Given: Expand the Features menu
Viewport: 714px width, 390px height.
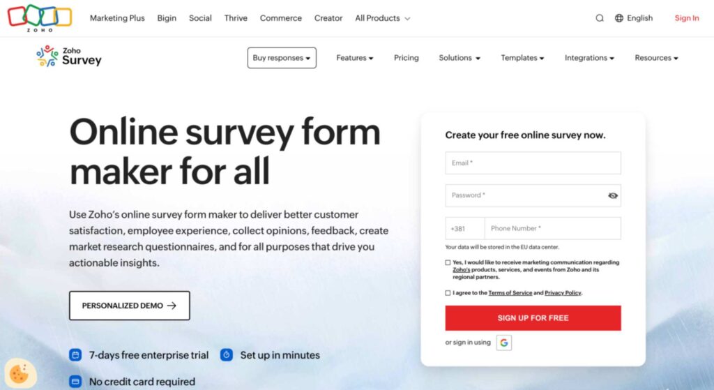Looking at the screenshot, I should [354, 58].
